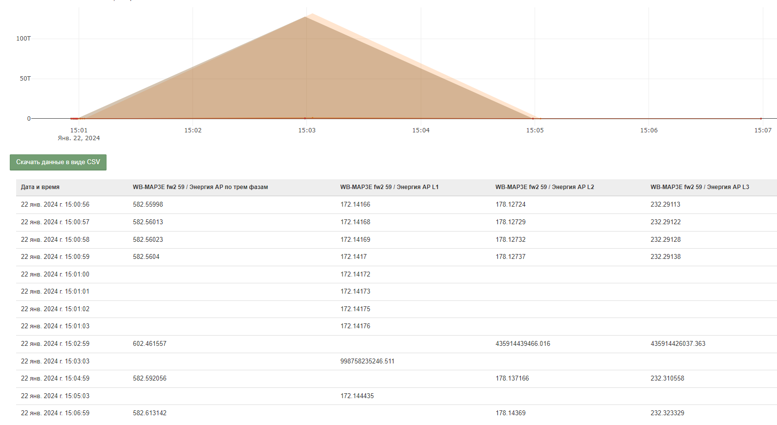Screen dimensions: 777x425
Task: Click the 'Энергия AP по трем фазам' column header
Action: pos(200,187)
